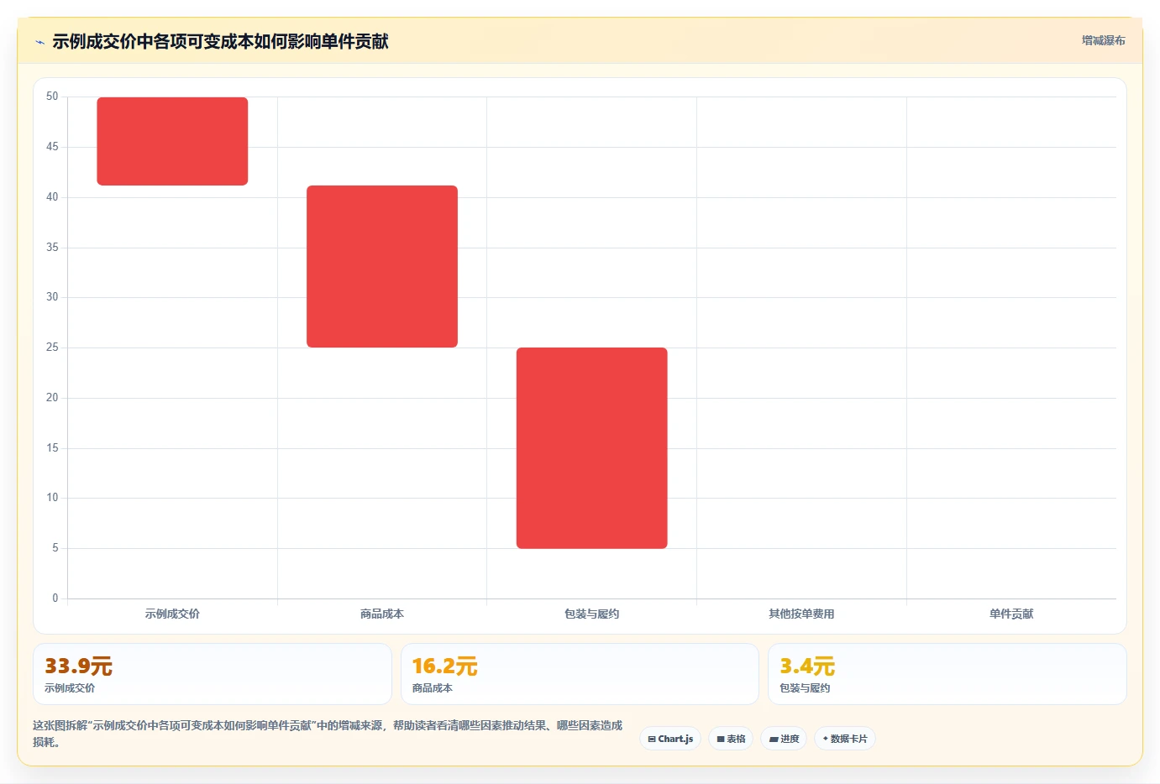Click the 示例成交价 caption under 33.9元
Image resolution: width=1160 pixels, height=784 pixels.
pos(70,688)
